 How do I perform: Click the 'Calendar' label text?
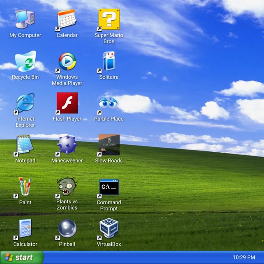(x=67, y=35)
